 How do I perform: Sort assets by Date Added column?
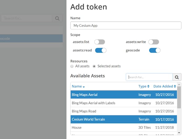[x=165, y=86]
